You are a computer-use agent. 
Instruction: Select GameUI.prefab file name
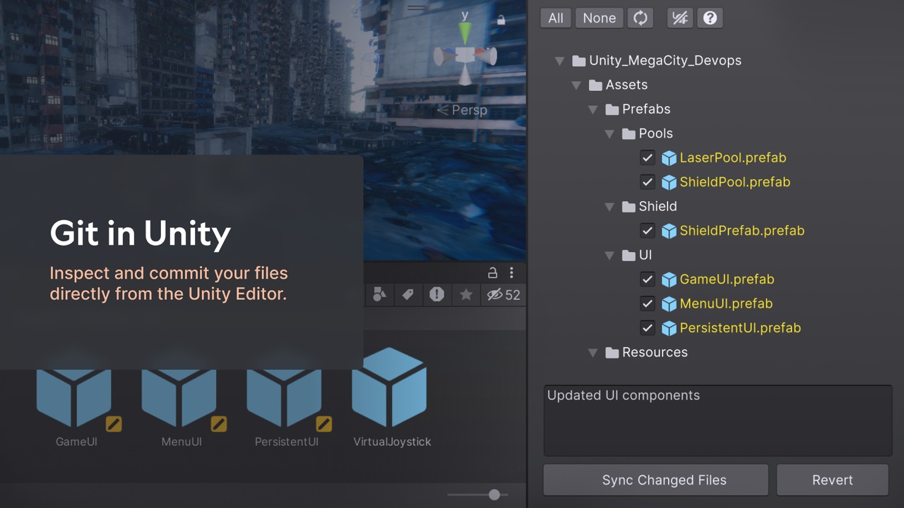[x=727, y=279]
